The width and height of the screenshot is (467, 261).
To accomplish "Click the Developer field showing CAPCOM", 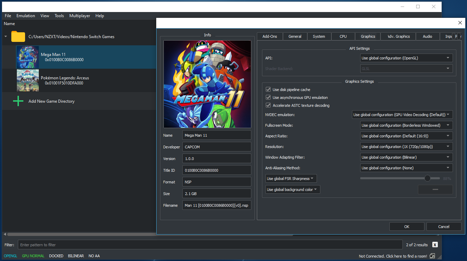I will (217, 147).
